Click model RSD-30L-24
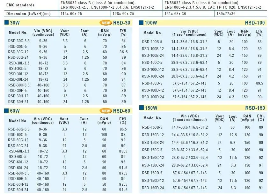 point(18,79)
